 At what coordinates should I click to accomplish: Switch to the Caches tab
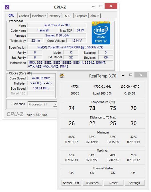click(x=24, y=16)
